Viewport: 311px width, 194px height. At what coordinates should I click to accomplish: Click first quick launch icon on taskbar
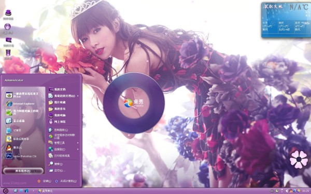coord(16,191)
